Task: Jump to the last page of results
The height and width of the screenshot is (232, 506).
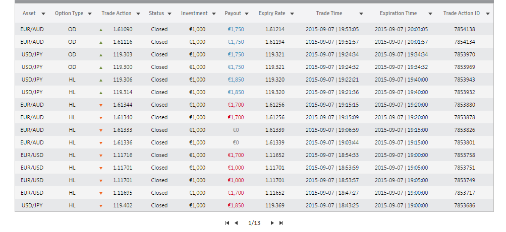Action: coord(281,223)
